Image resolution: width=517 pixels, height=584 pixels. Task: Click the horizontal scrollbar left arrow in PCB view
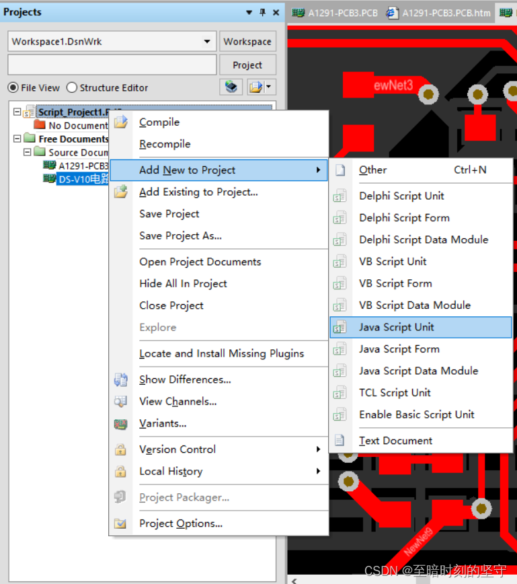[x=294, y=581]
